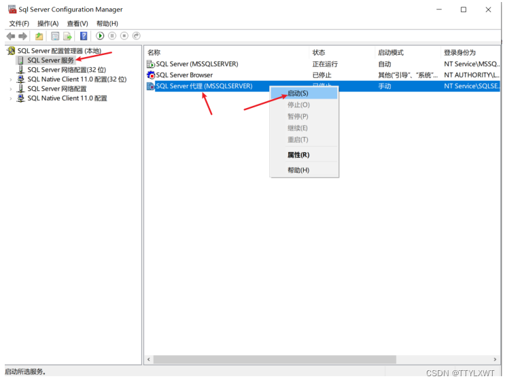Click 继续(E) in the context menu

304,128
